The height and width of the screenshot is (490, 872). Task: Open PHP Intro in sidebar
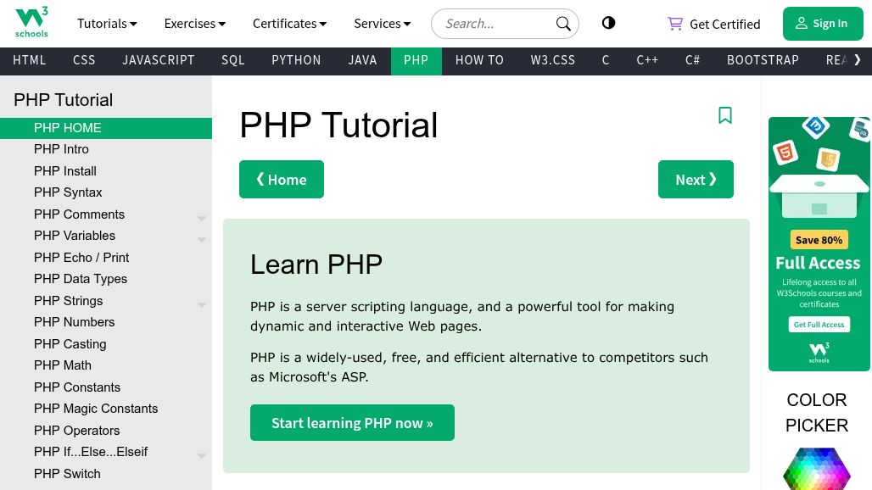tap(106, 149)
